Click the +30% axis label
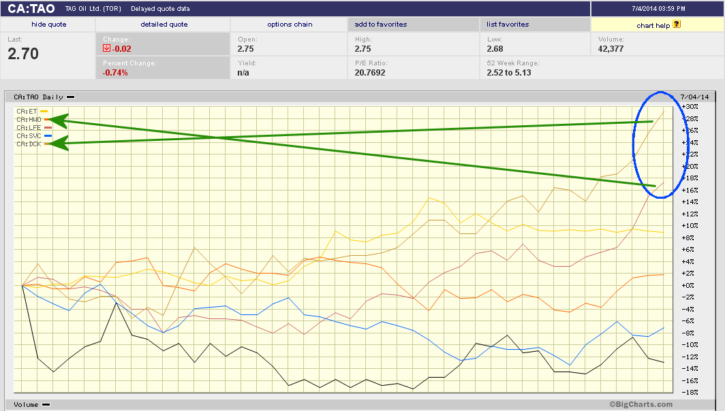The height and width of the screenshot is (411, 725). [690, 107]
